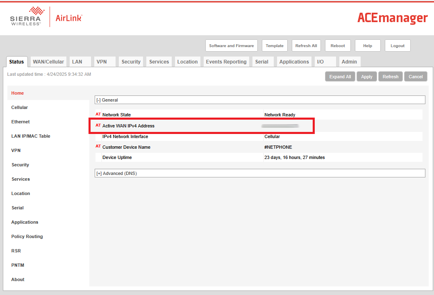Click Refresh All
The image size is (434, 295).
pyautogui.click(x=306, y=45)
